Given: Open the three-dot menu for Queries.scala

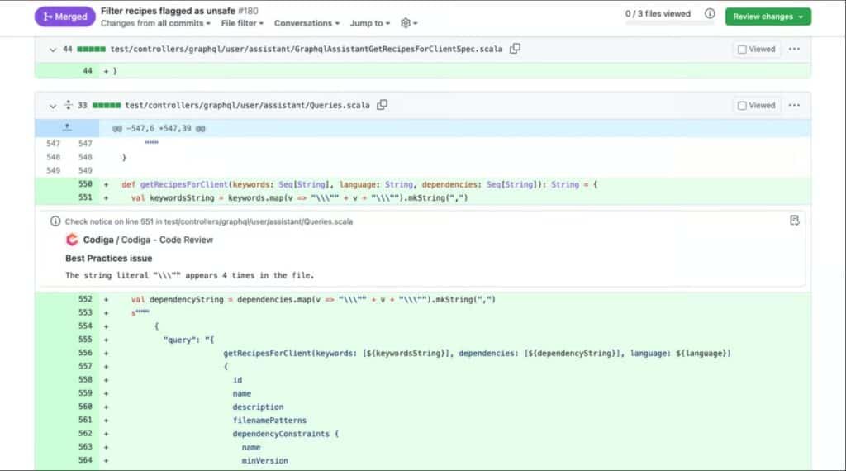Looking at the screenshot, I should [x=794, y=105].
